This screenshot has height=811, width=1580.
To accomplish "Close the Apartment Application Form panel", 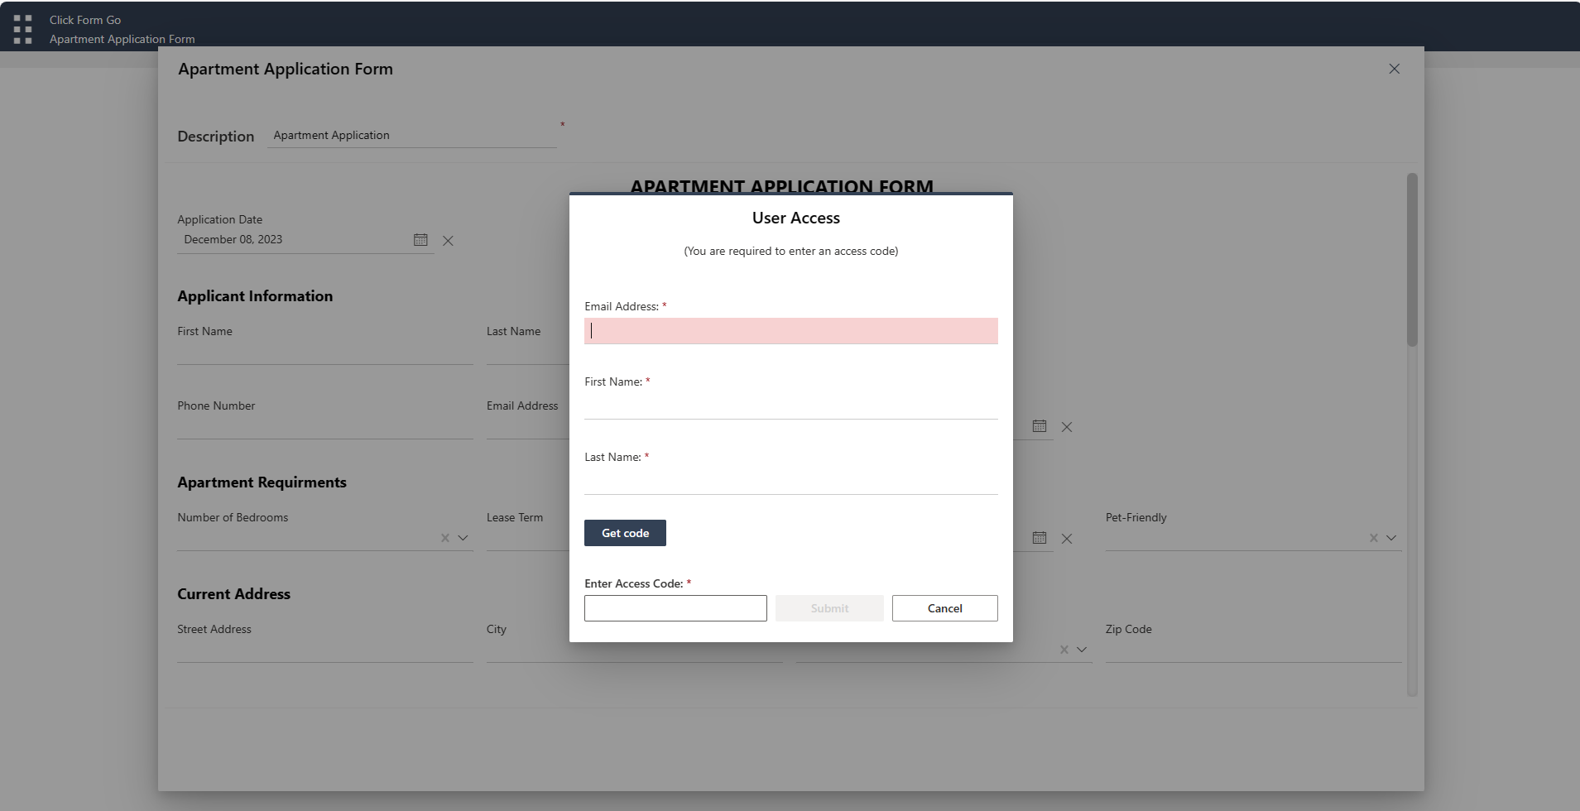I will click(1394, 69).
